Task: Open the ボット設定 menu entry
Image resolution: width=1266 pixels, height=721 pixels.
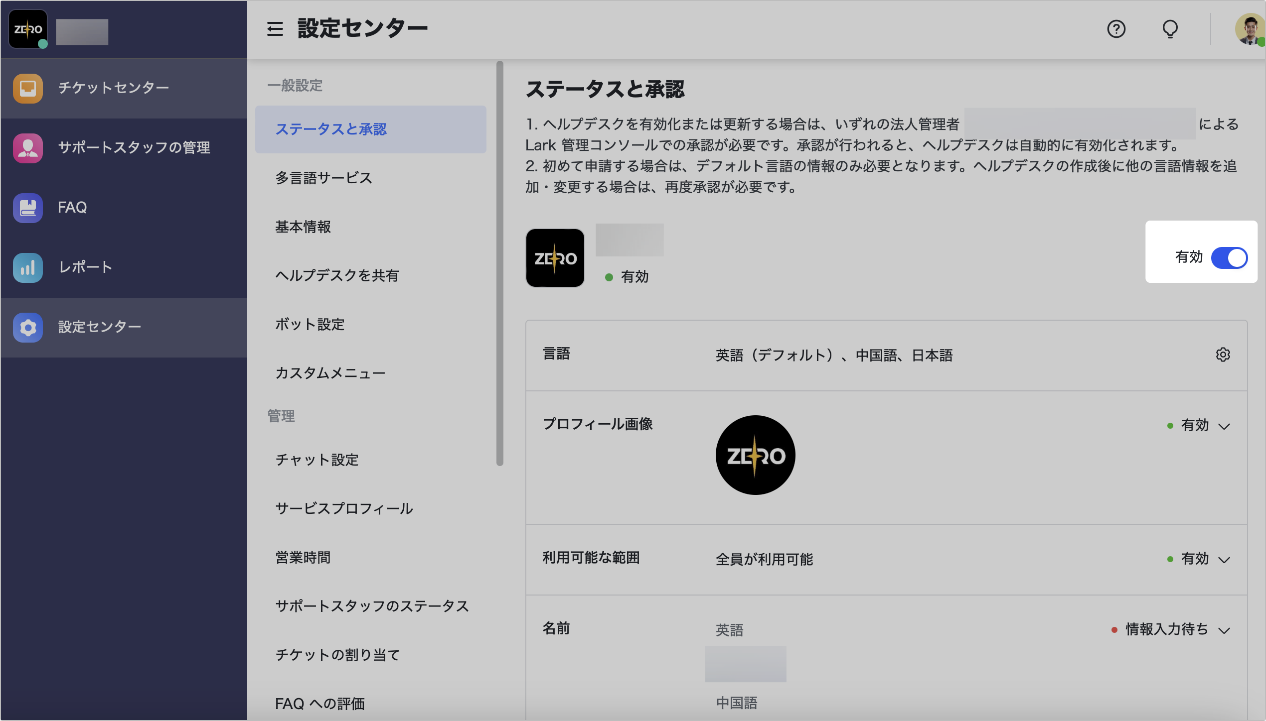Action: 309,325
